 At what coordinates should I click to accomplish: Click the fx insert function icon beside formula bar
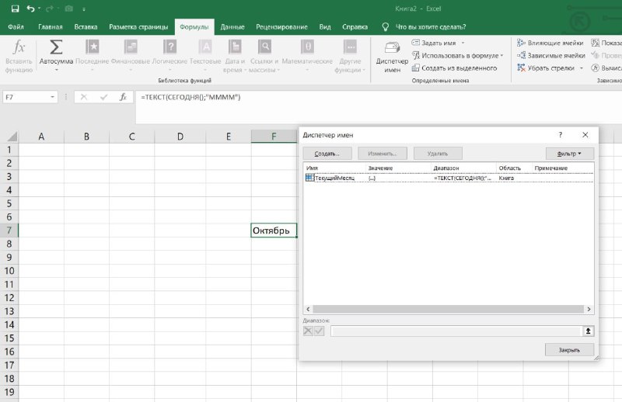pos(123,97)
